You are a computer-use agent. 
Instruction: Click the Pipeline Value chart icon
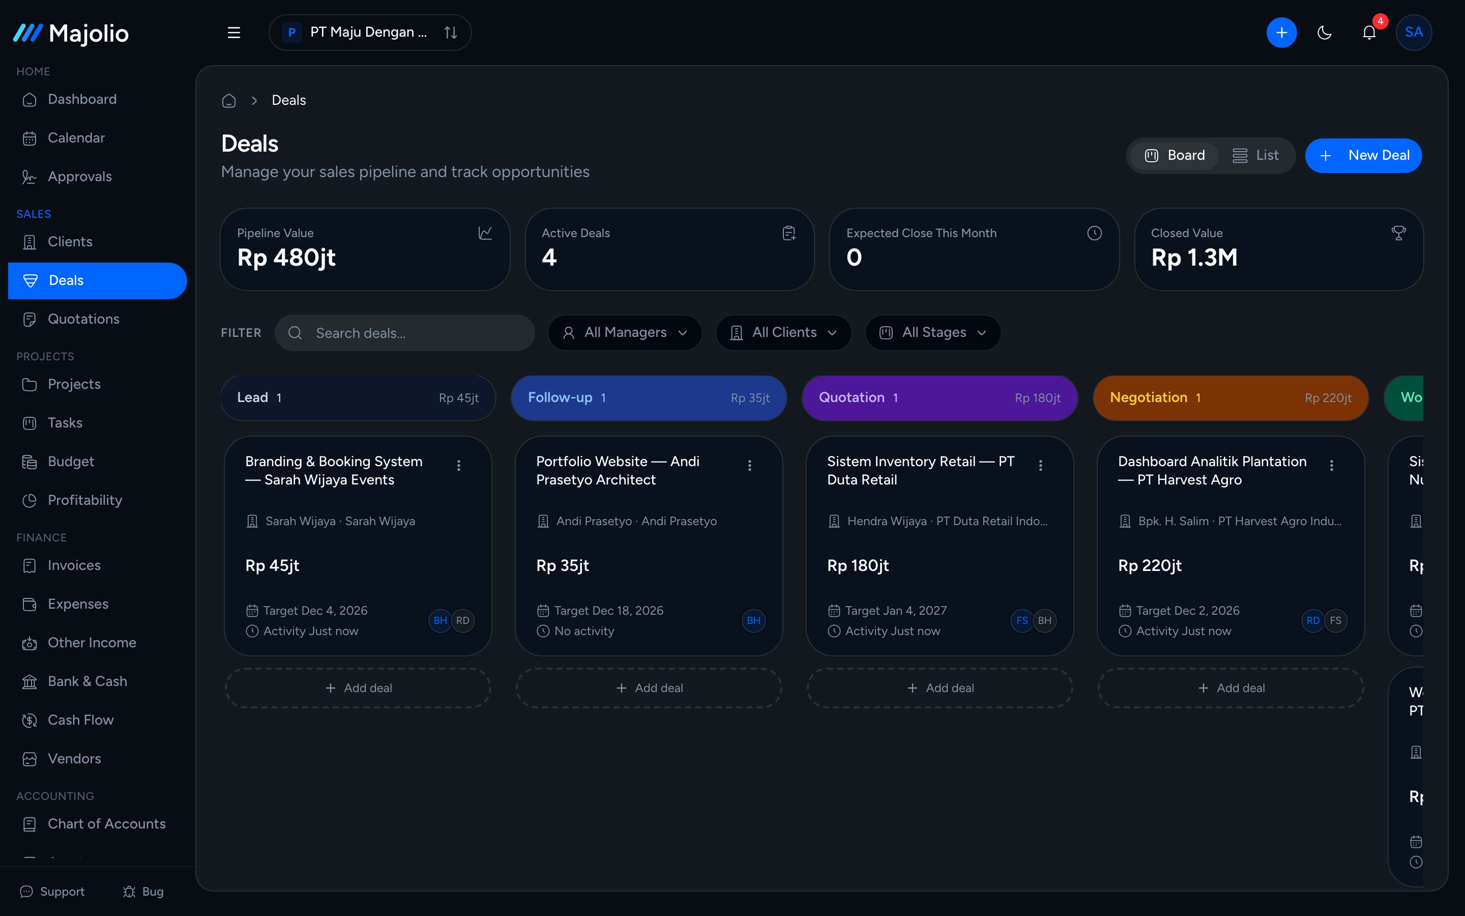(485, 233)
